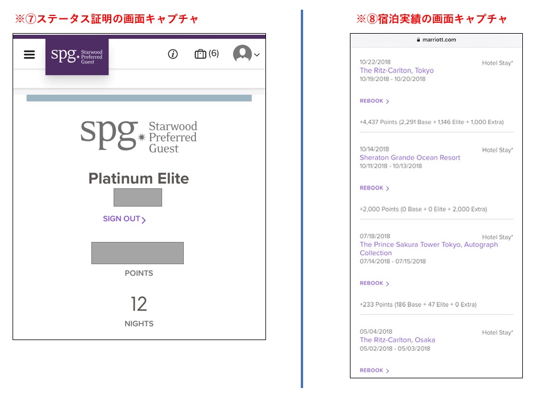
Task: Click the 10/22/2018 posting date
Action: tap(375, 62)
